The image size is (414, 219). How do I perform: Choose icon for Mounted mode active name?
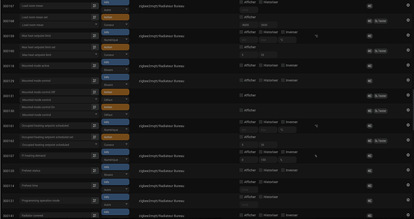tap(95, 66)
